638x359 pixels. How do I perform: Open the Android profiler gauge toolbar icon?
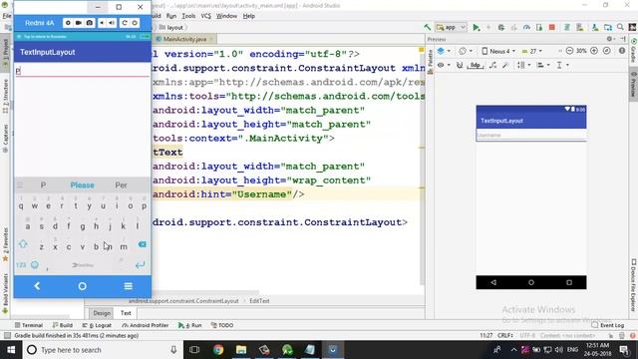pyautogui.click(x=526, y=27)
